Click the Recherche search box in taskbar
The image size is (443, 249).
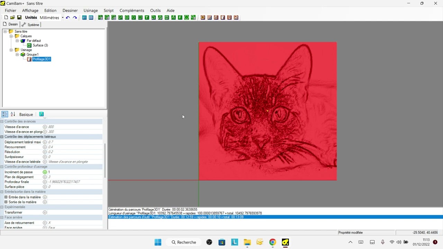(x=184, y=242)
